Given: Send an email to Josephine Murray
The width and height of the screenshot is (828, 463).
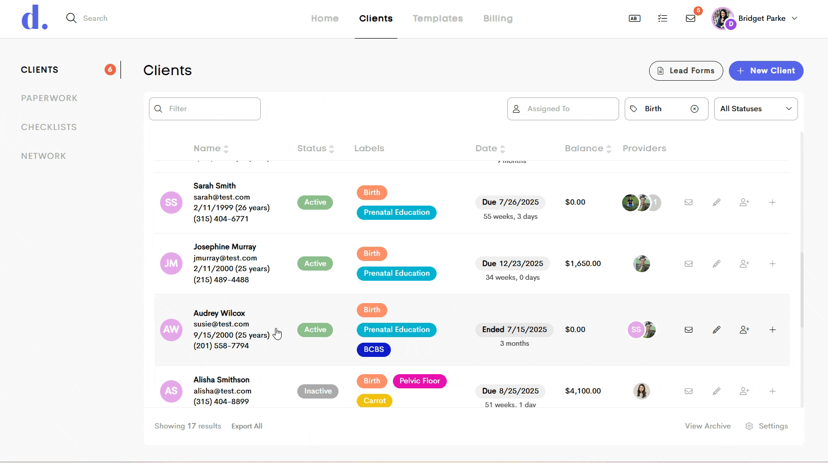Looking at the screenshot, I should coord(689,263).
